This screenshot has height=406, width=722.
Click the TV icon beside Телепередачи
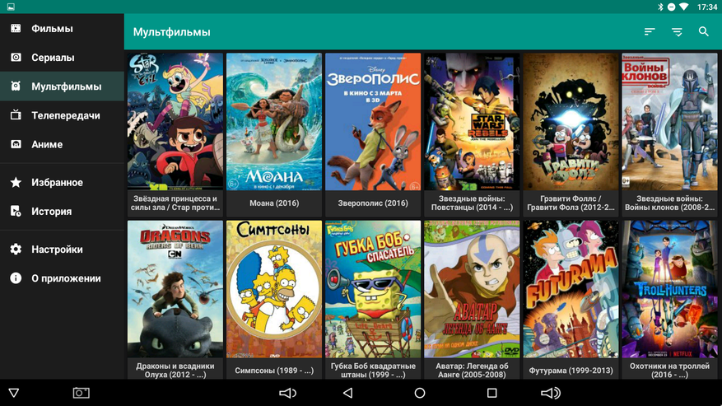(16, 115)
